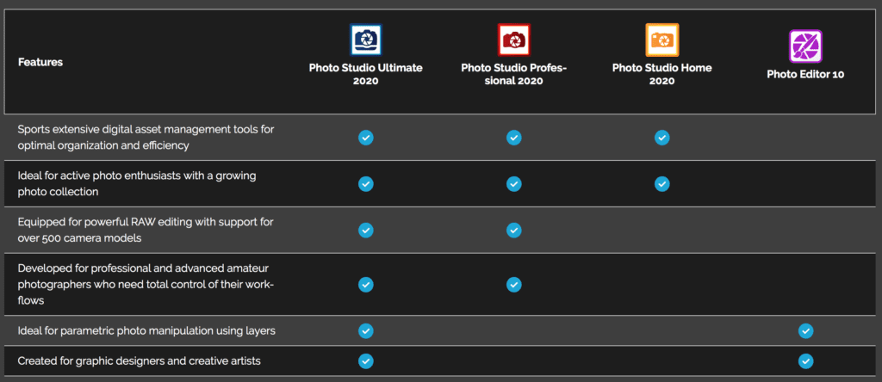
Task: Select text 'Developed for professional and advanced amateur'
Action: coord(144,268)
